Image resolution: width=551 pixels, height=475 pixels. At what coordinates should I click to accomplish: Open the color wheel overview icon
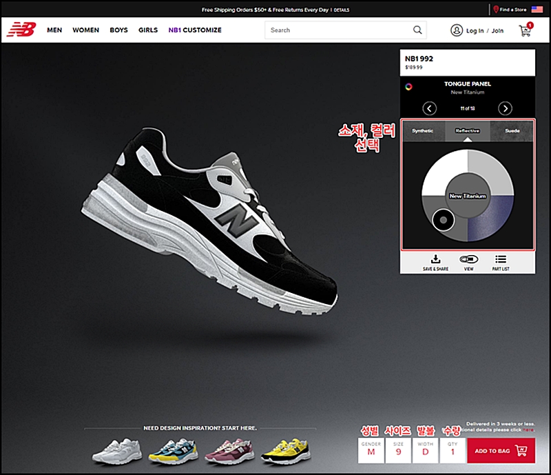pyautogui.click(x=408, y=87)
